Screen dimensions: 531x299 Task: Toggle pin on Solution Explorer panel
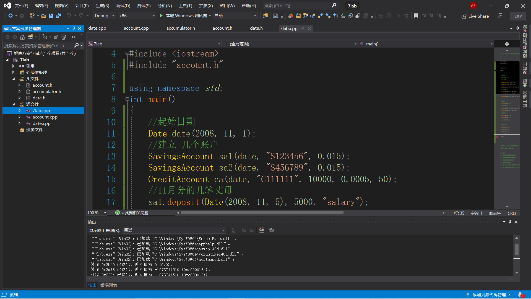click(x=74, y=28)
